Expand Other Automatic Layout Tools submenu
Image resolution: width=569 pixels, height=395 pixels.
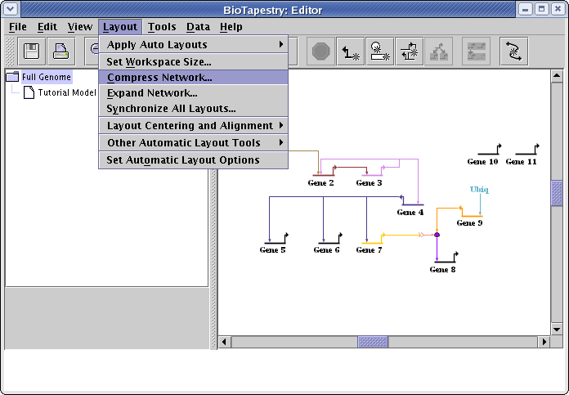[193, 142]
